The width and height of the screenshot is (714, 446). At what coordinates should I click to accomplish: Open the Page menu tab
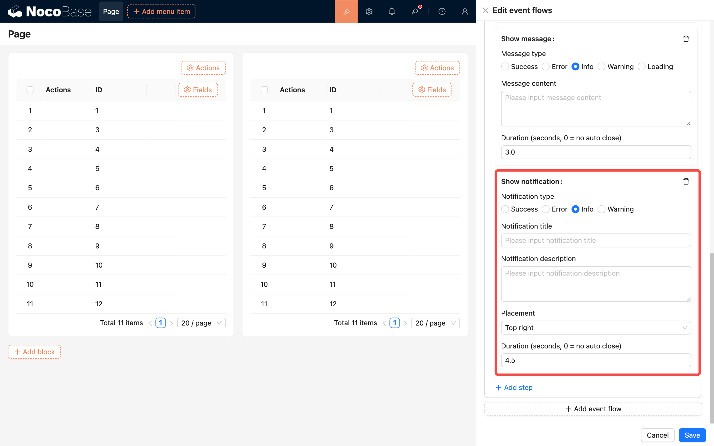111,11
